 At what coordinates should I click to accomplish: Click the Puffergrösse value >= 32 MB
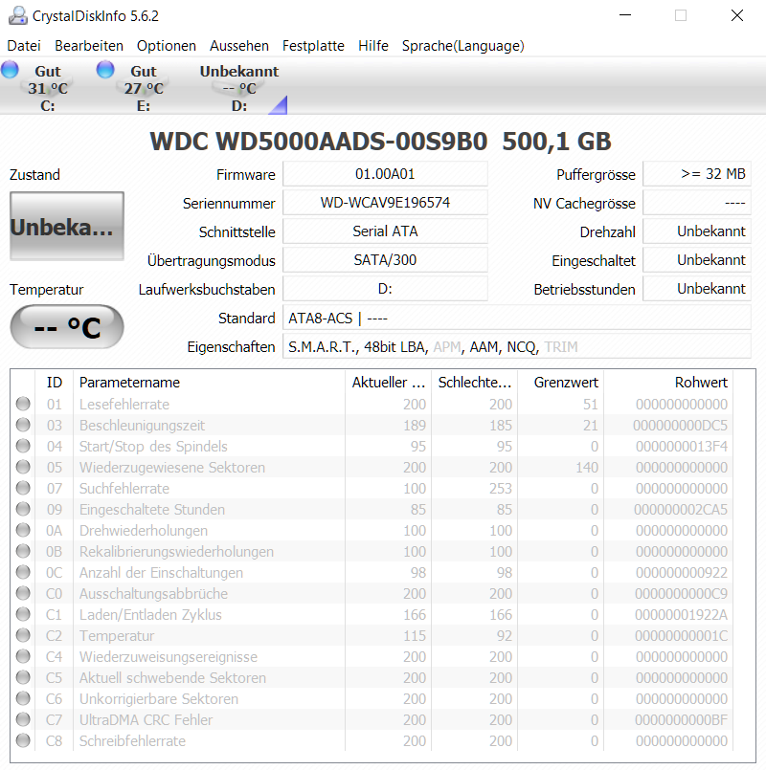[697, 174]
